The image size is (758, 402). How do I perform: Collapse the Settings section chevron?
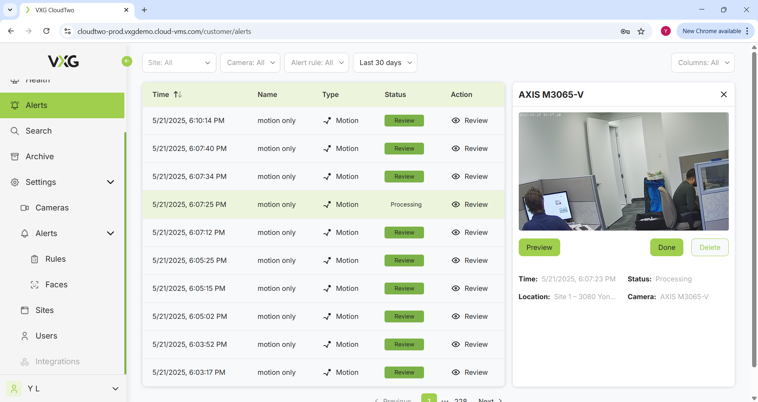point(111,182)
